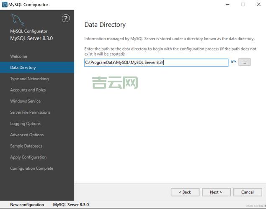The image size is (266, 209).
Task: Open the browse folder dialog button
Action: coord(244,62)
